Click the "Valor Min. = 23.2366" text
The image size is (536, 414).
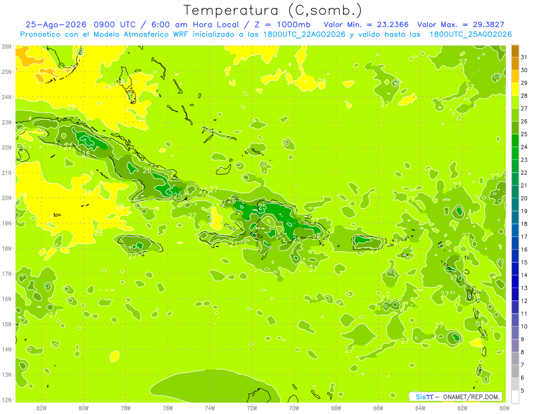[x=366, y=25]
